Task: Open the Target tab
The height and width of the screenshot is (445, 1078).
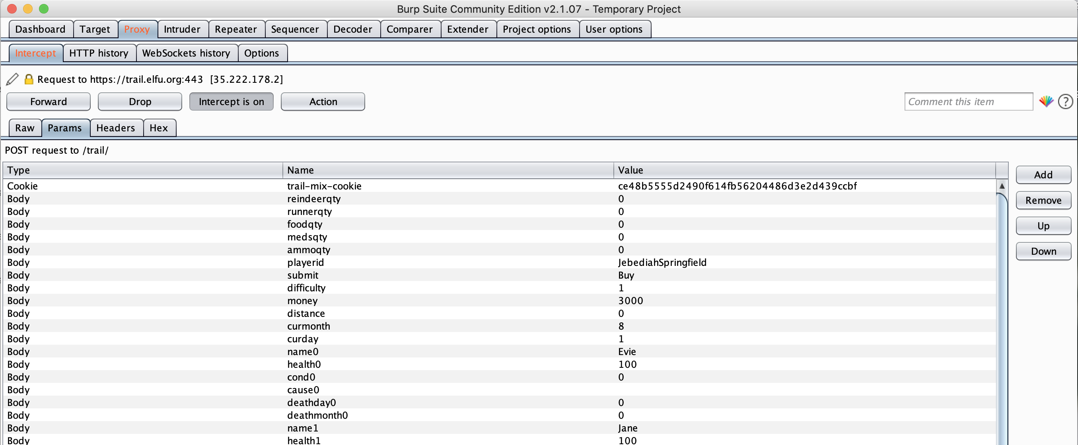Action: pos(95,29)
